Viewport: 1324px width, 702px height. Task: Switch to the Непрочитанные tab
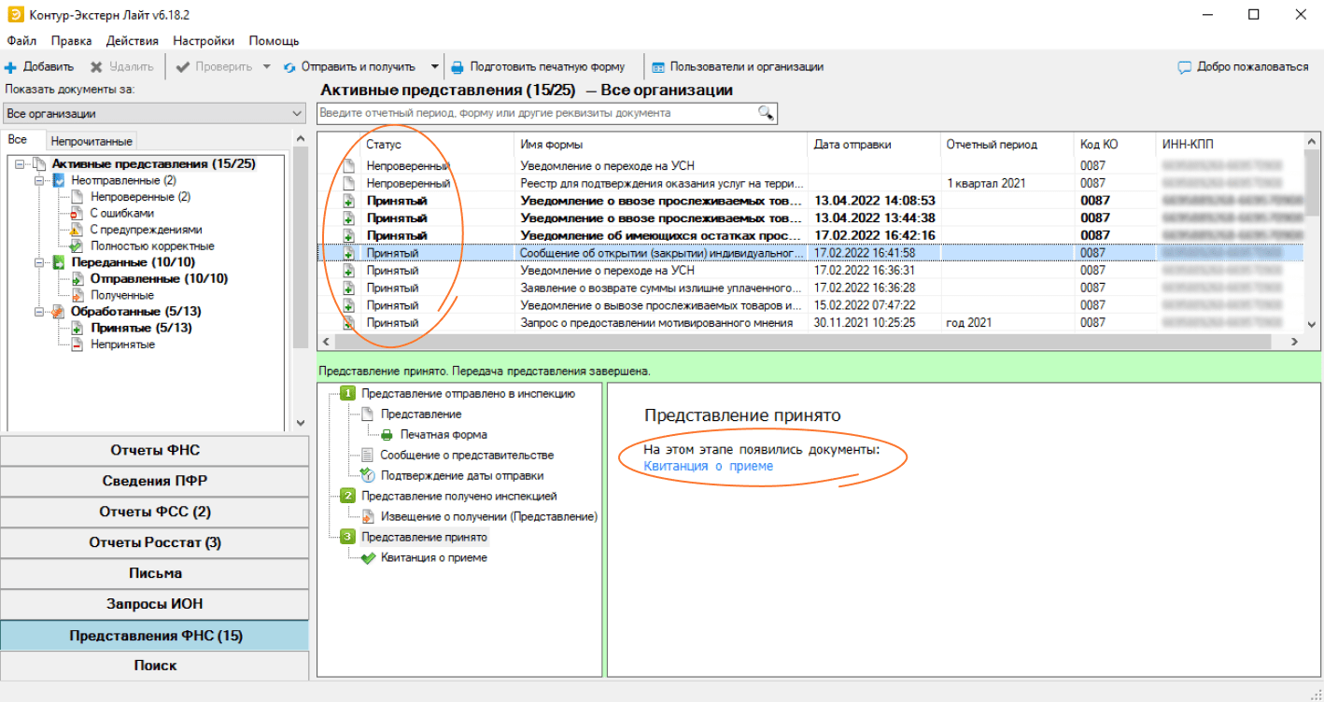click(92, 141)
